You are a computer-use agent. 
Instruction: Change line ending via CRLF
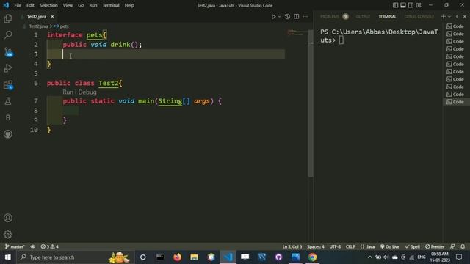350,246
